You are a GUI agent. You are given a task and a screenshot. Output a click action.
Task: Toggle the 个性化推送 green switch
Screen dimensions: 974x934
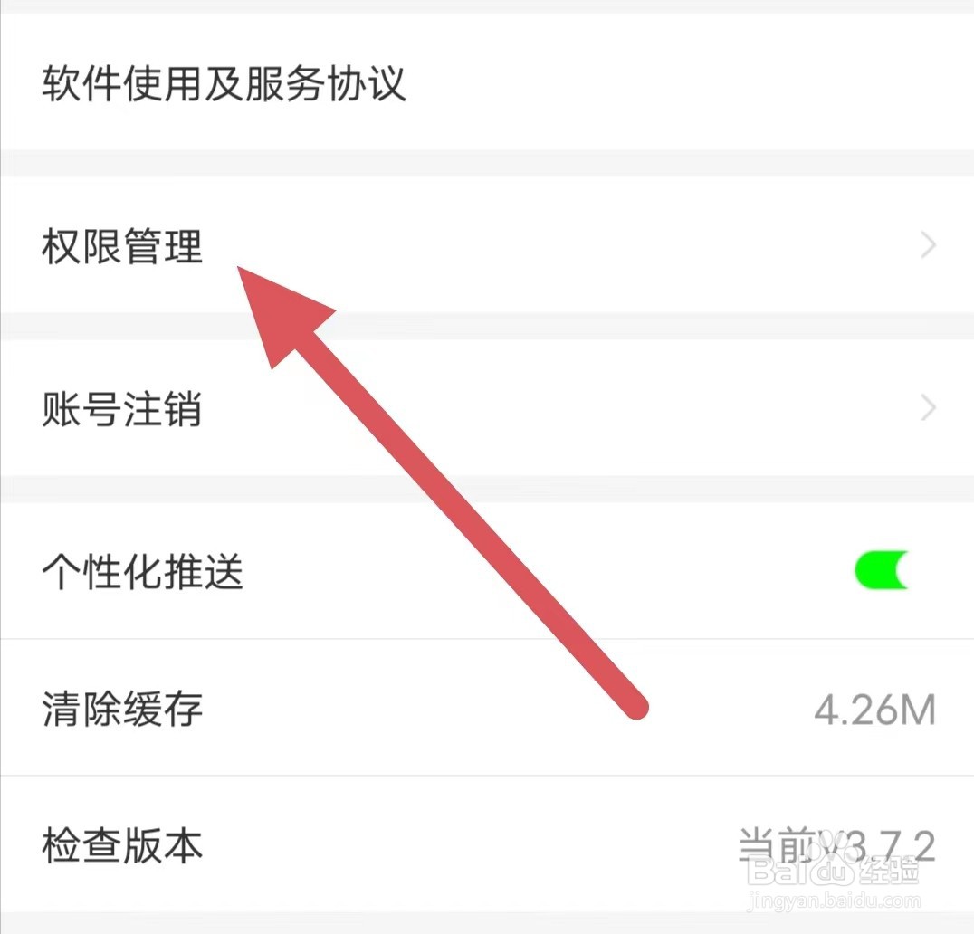click(x=882, y=569)
